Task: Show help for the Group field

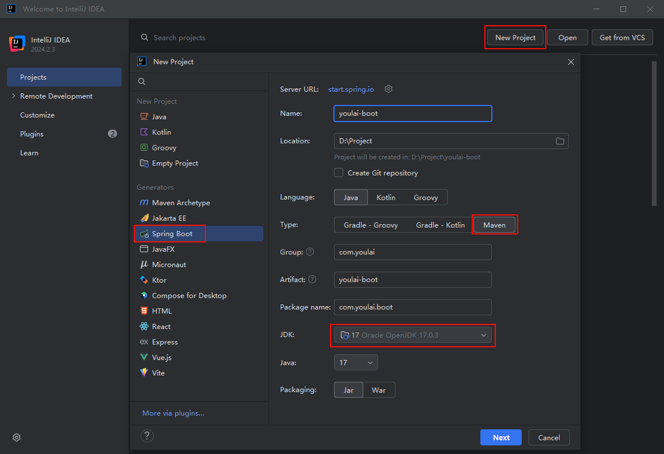Action: pos(310,252)
